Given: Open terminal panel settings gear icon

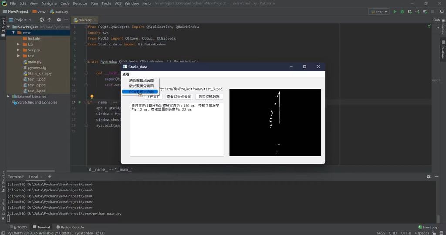Looking at the screenshot, I should tap(429, 177).
